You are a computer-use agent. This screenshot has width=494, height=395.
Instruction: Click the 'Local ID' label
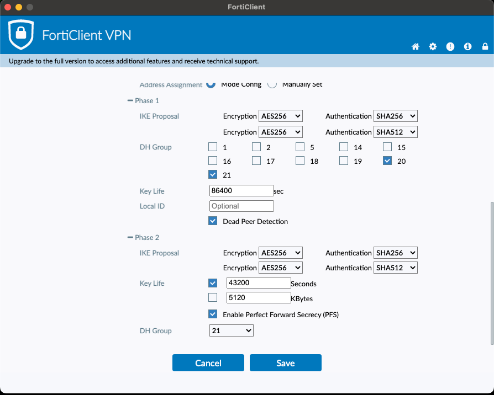[152, 206]
